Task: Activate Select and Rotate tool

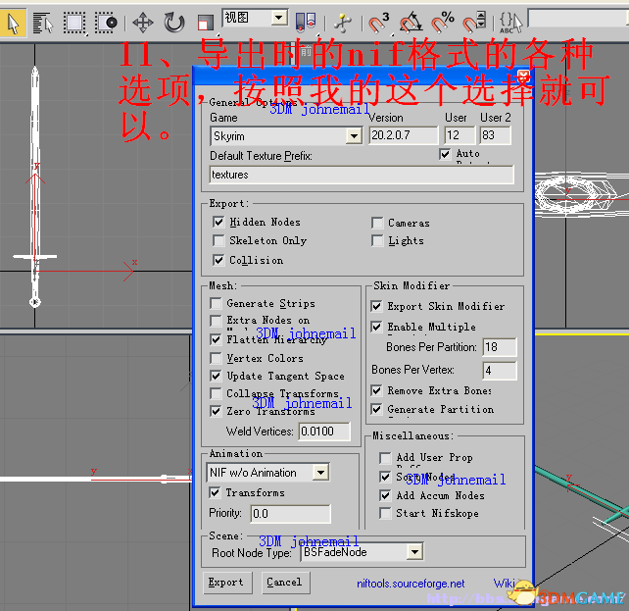Action: tap(174, 23)
